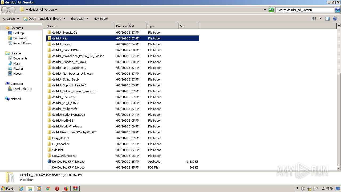
Task: Click the WinRAR taskbar icon
Action: 75,189
